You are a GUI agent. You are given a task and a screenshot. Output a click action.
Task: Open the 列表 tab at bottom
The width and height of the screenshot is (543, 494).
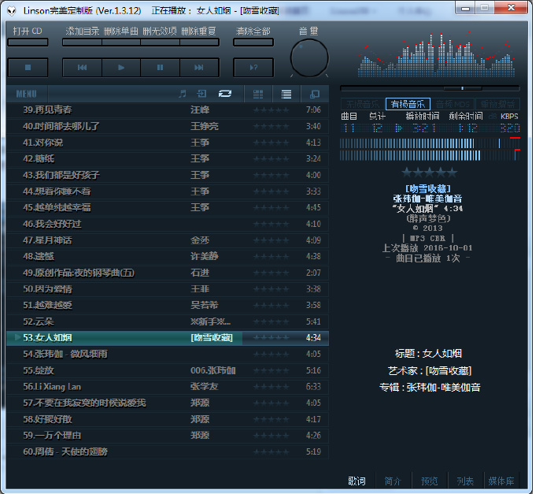click(465, 481)
